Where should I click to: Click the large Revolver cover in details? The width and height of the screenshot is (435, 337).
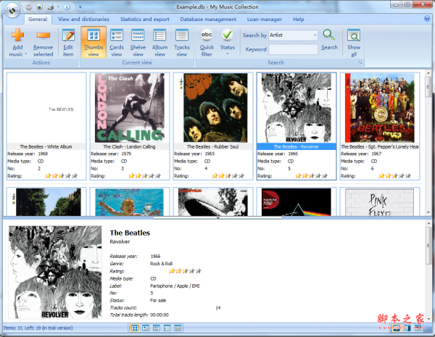[x=55, y=272]
